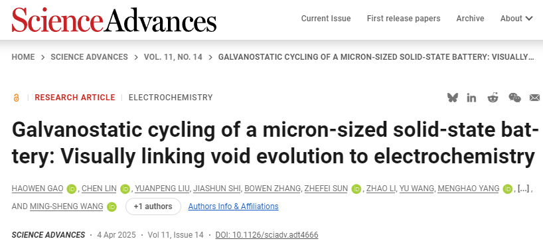
Task: Click the Science Advances logo
Action: tap(114, 19)
